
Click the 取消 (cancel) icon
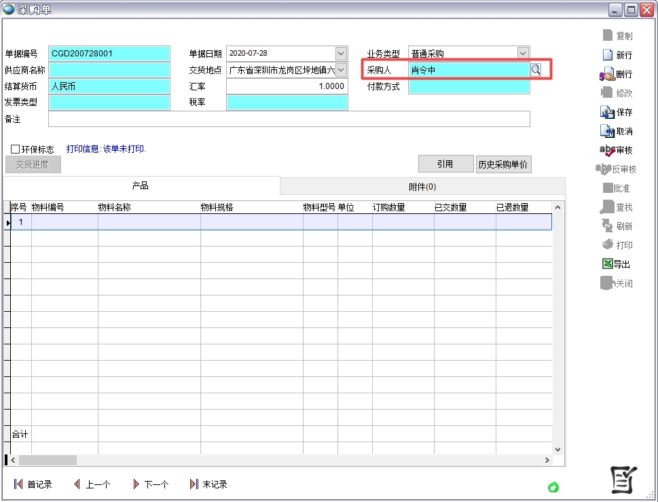(x=607, y=131)
